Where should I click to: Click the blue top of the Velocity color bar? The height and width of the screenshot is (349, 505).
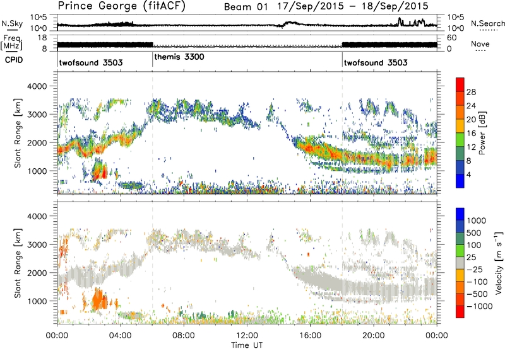(460, 214)
